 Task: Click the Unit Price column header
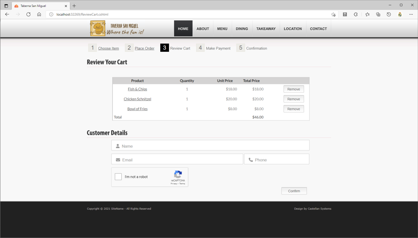tap(225, 81)
